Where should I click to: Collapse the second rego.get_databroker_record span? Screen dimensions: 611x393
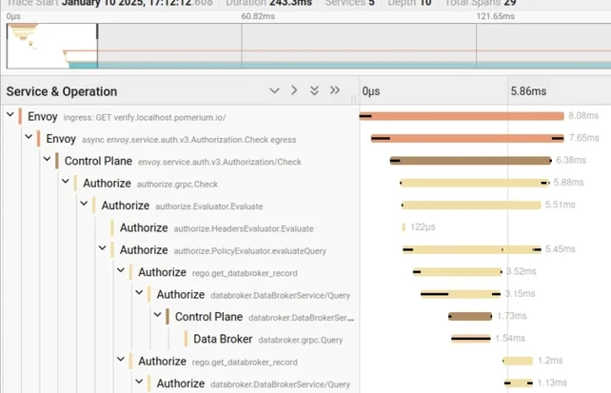[x=121, y=359]
